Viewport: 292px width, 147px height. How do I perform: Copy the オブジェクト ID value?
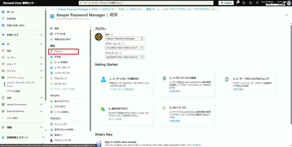(x=142, y=57)
